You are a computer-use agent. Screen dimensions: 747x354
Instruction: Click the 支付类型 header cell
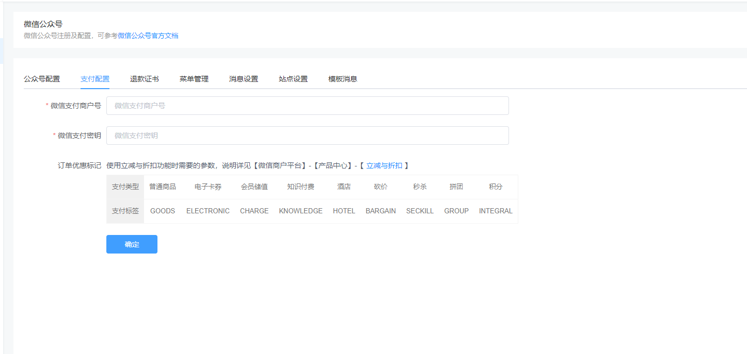(125, 187)
